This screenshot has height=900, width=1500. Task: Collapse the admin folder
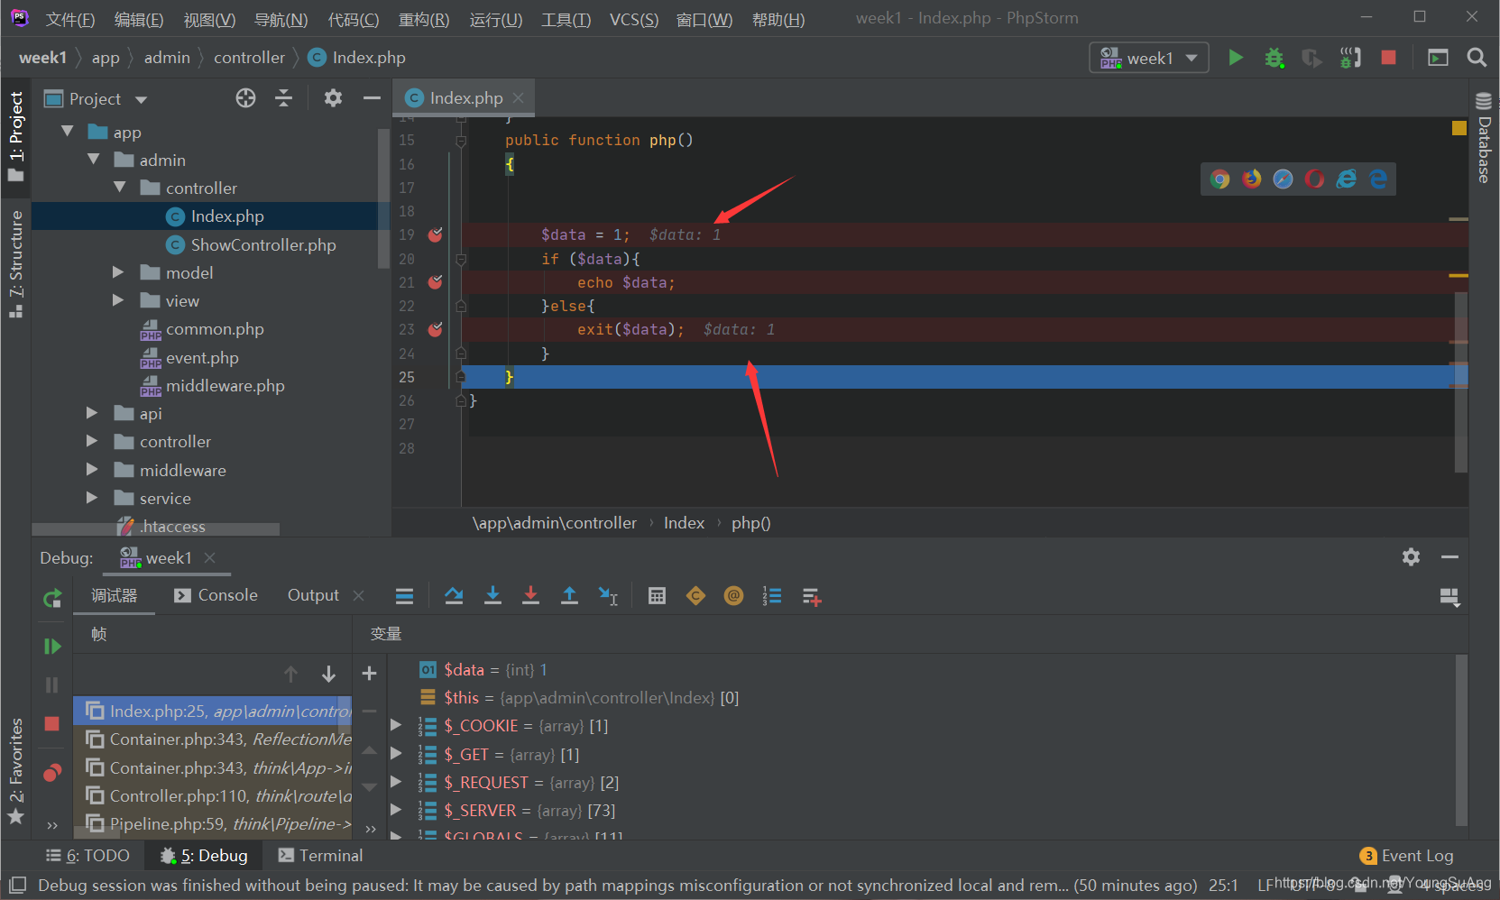92,160
